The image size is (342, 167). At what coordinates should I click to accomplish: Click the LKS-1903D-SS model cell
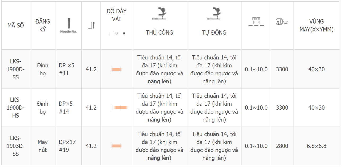tap(16, 146)
